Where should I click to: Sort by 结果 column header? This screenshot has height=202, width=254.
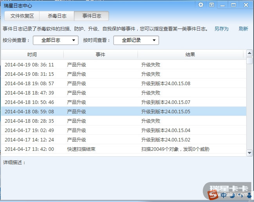(x=190, y=55)
